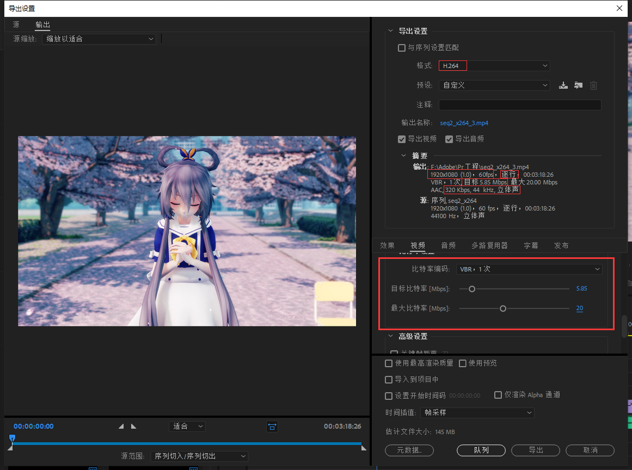Click the 最大比特率 slider handle
632x470 pixels.
[503, 308]
